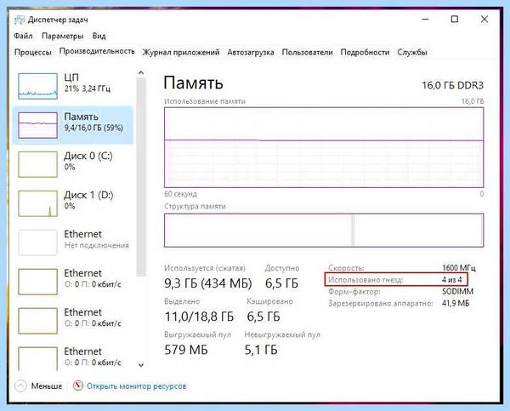
Task: Click the 11,0/18,8 ГБ committed value
Action: click(x=199, y=317)
